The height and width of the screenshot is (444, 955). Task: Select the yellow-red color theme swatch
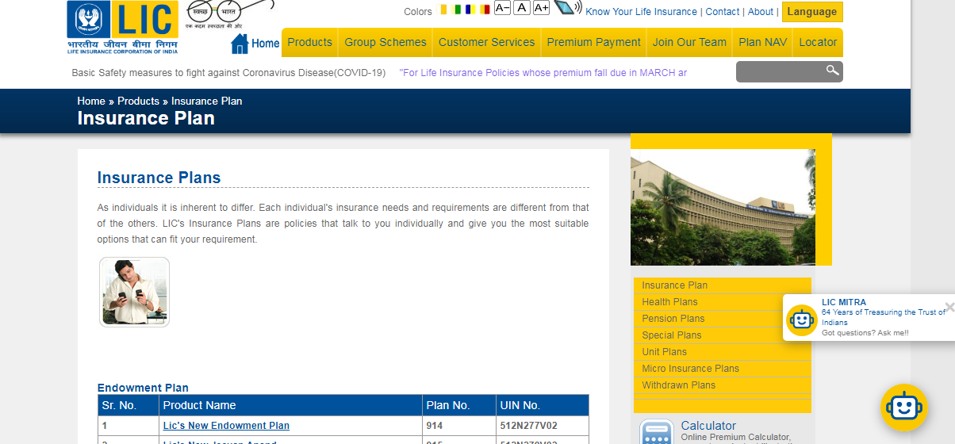tap(484, 10)
